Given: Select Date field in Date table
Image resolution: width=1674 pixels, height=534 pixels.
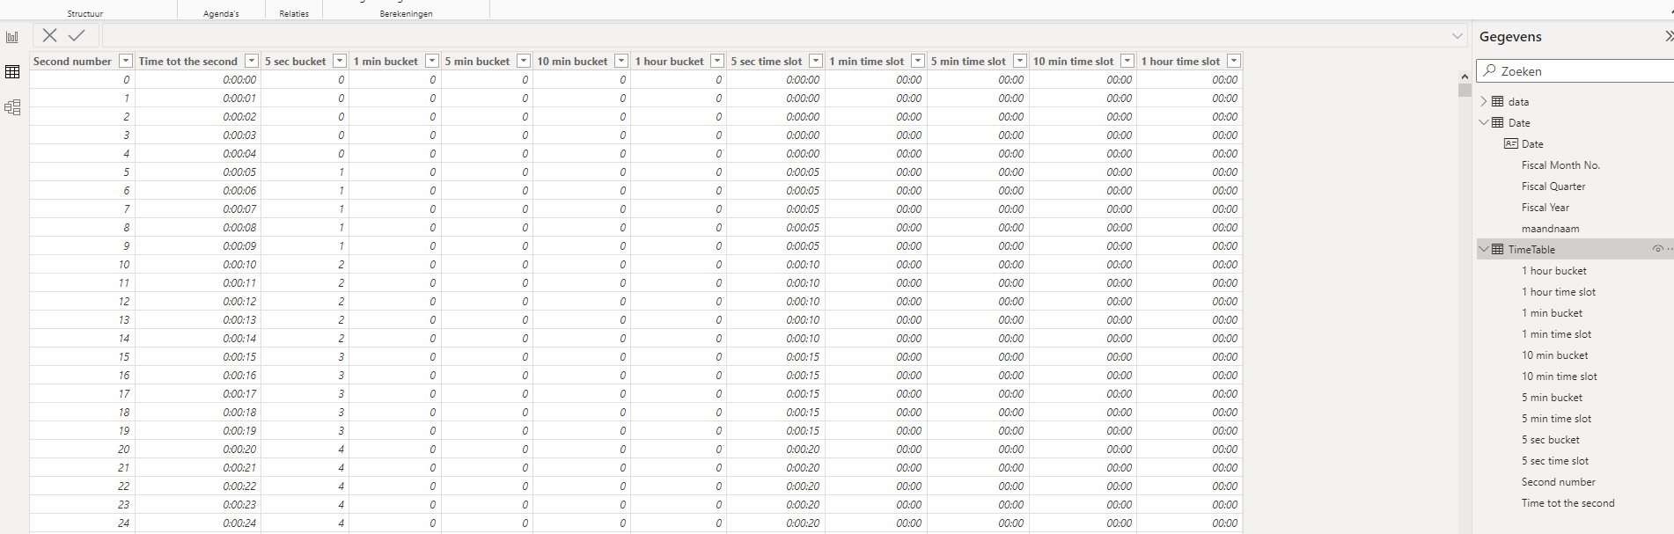Looking at the screenshot, I should [1532, 144].
